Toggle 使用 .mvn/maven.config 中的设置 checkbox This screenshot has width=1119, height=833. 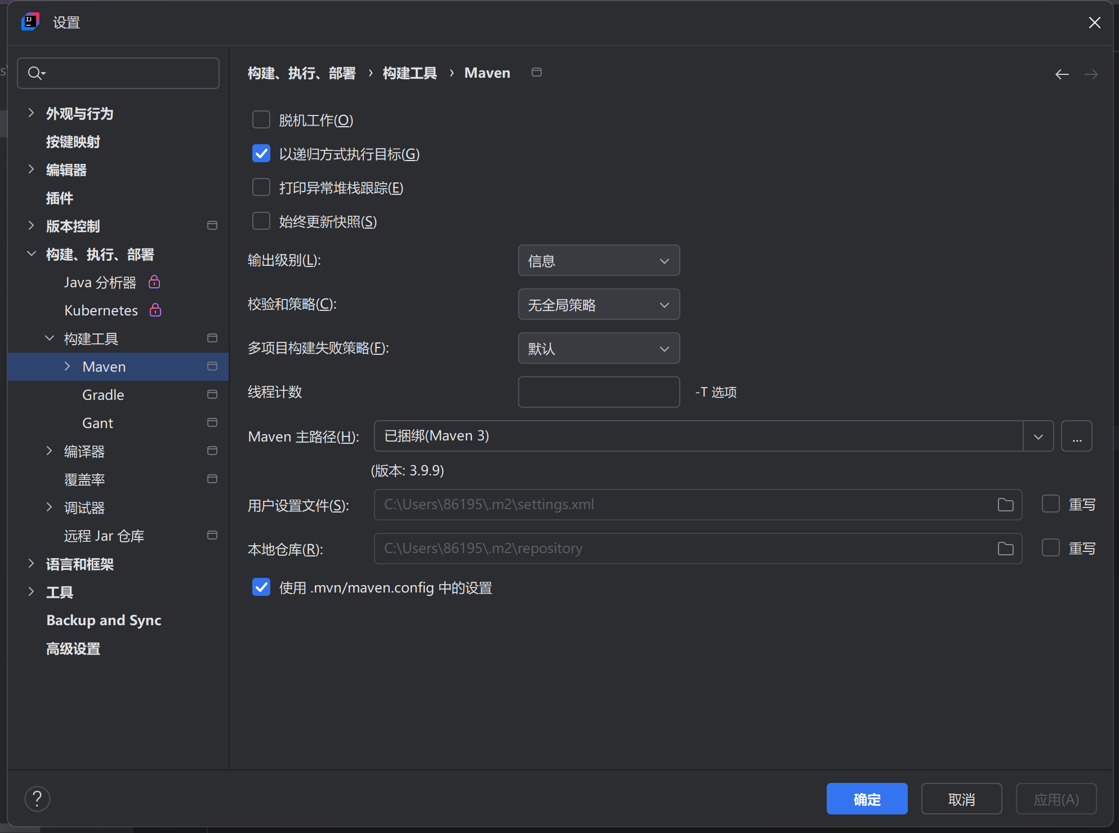(x=261, y=587)
